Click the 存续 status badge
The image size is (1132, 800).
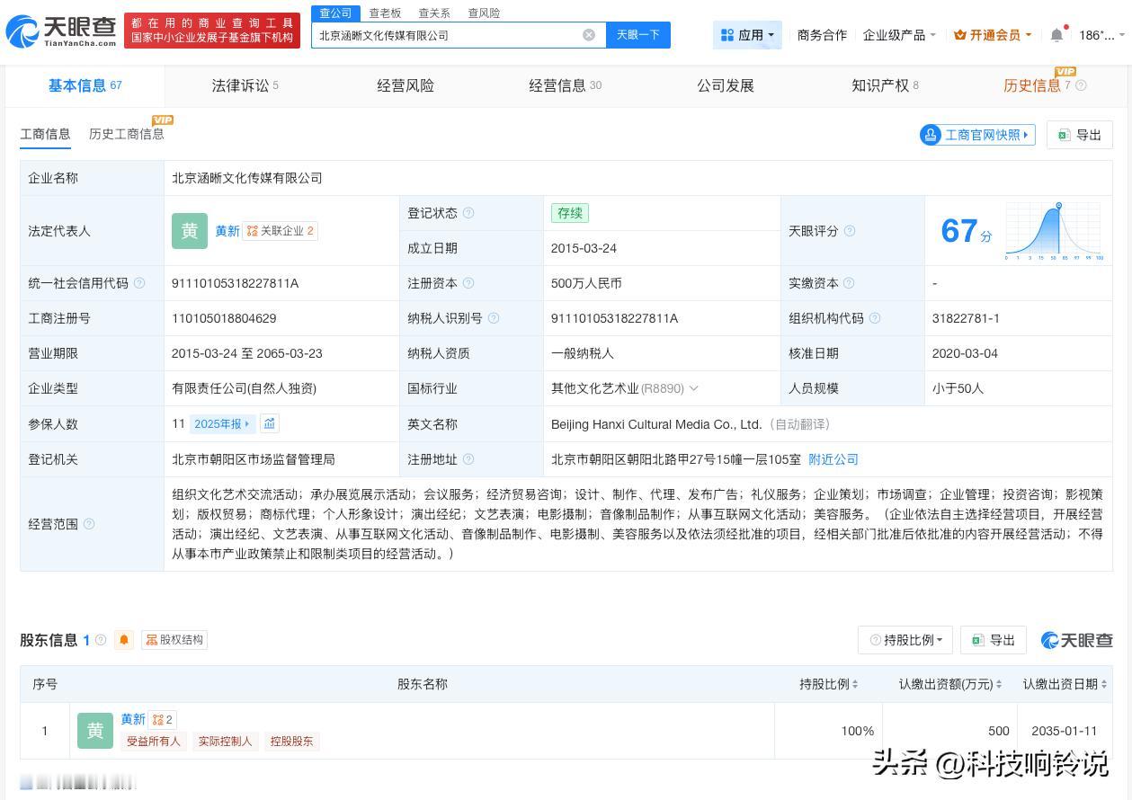(570, 213)
